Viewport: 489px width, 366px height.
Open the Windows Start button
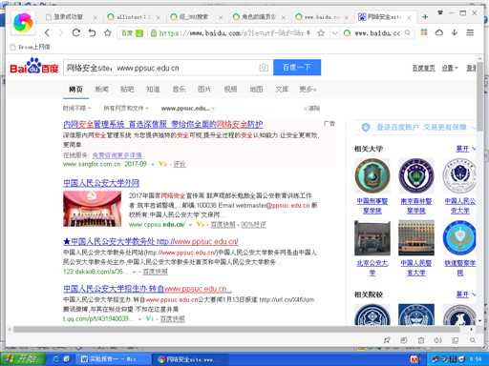(22, 359)
